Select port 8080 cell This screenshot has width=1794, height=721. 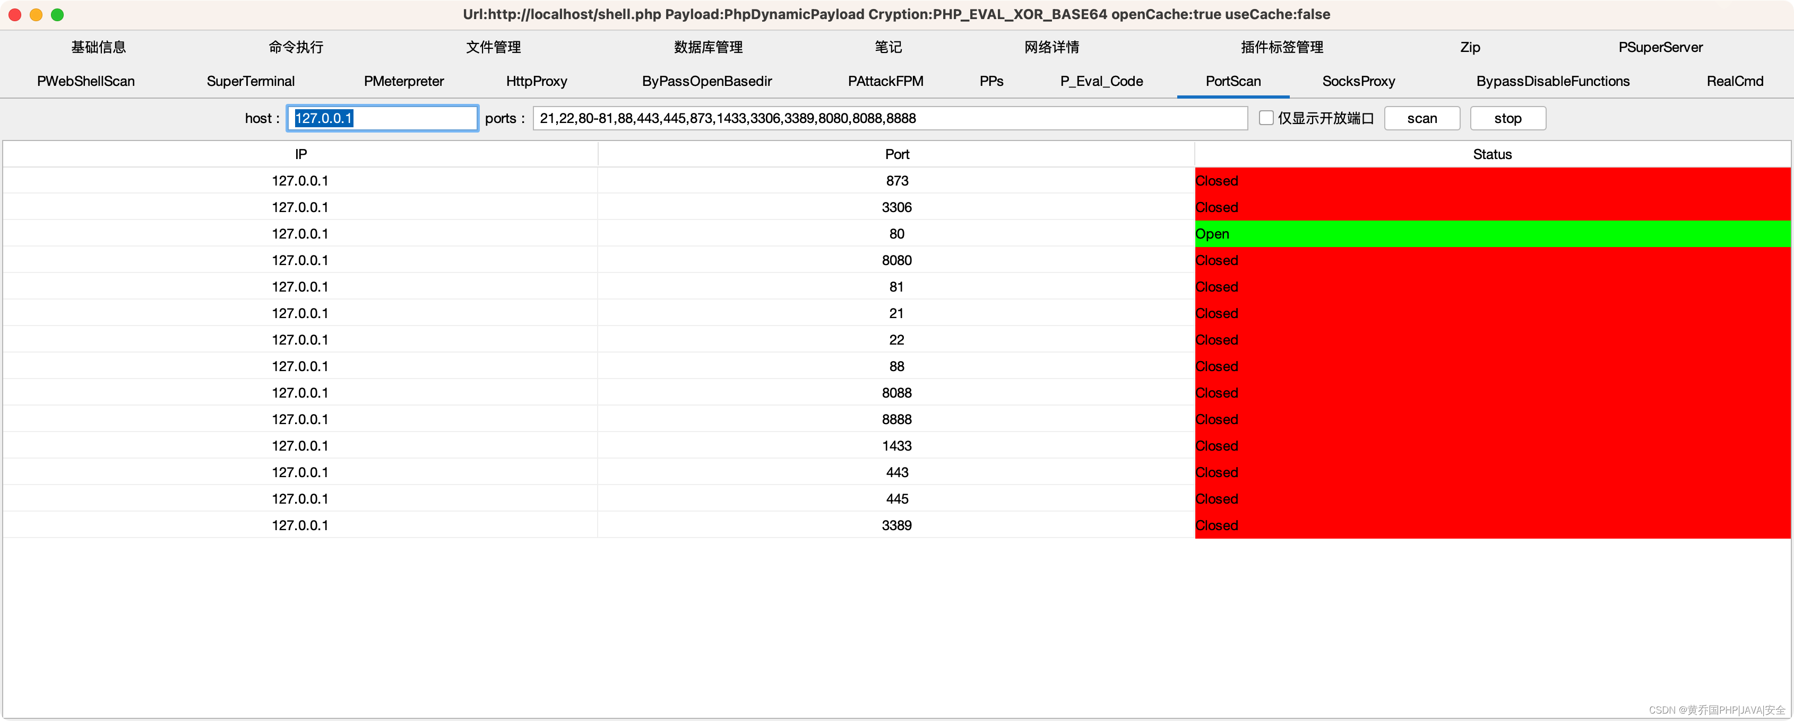click(896, 260)
